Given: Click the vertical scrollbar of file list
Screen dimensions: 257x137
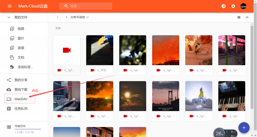Looking at the screenshot, I should coord(252,67).
